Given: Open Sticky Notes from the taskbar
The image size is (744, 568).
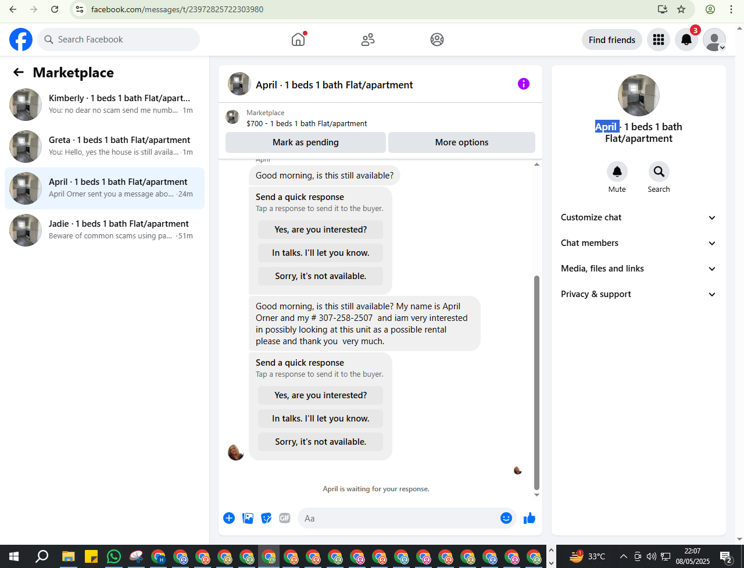Looking at the screenshot, I should click(x=91, y=556).
